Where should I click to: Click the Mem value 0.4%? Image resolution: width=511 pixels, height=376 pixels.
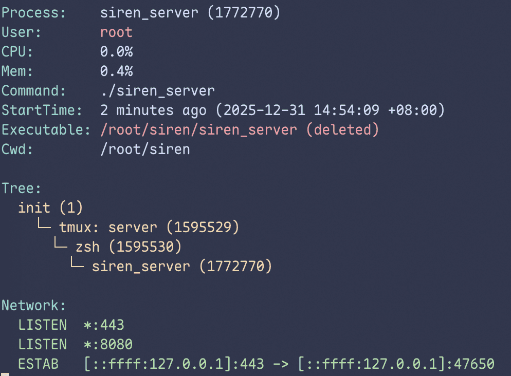tap(116, 71)
